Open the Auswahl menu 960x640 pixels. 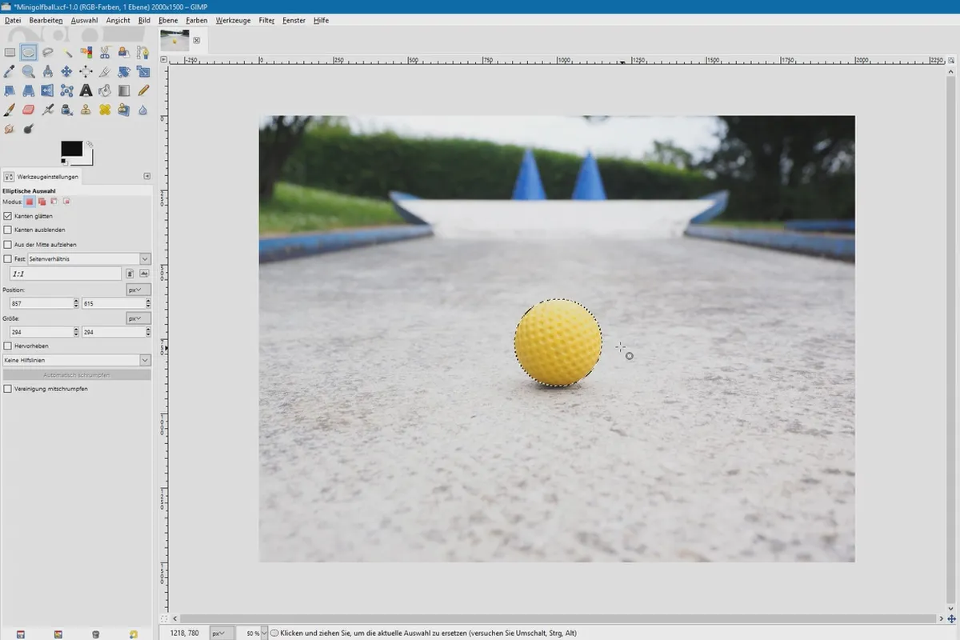[x=83, y=20]
